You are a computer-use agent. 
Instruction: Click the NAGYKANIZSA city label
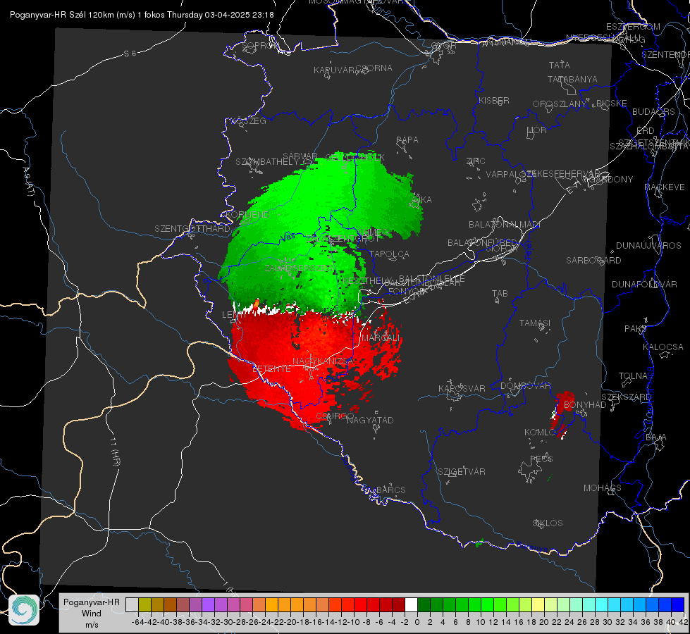coord(323,361)
